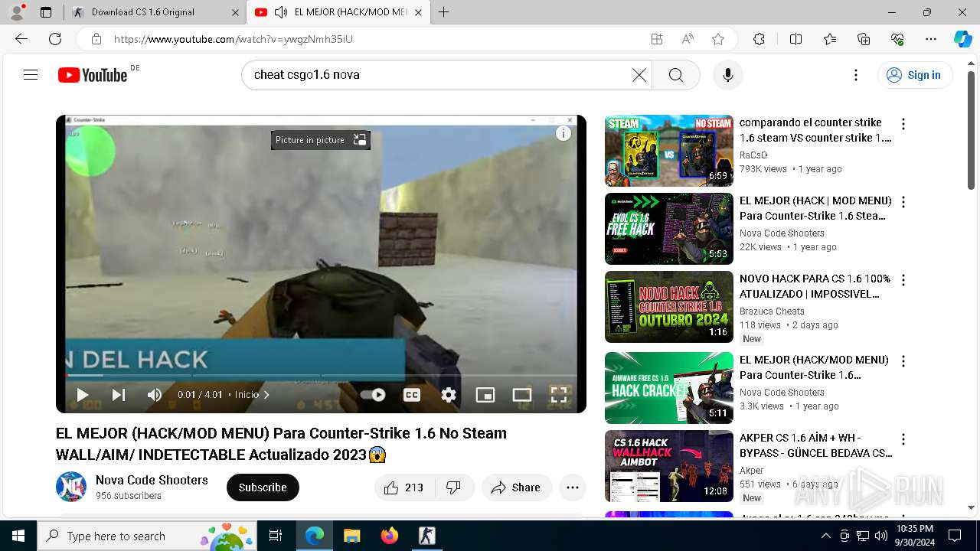980x551 pixels.
Task: Open Edge extensions puzzle icon
Action: pyautogui.click(x=759, y=39)
